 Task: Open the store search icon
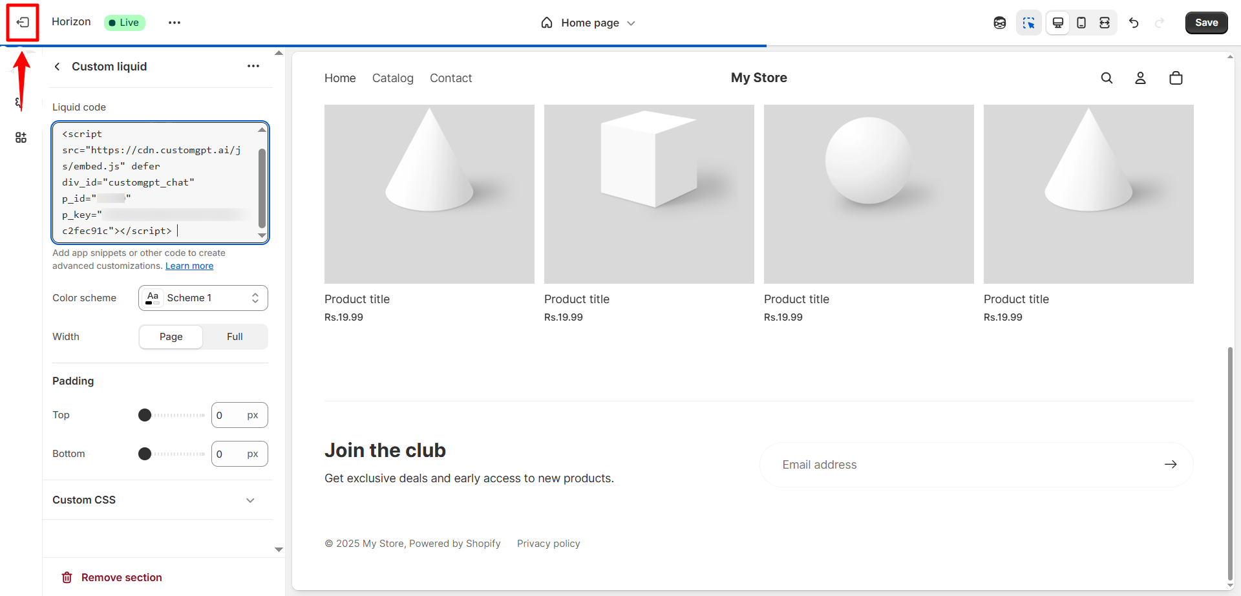(x=1107, y=78)
